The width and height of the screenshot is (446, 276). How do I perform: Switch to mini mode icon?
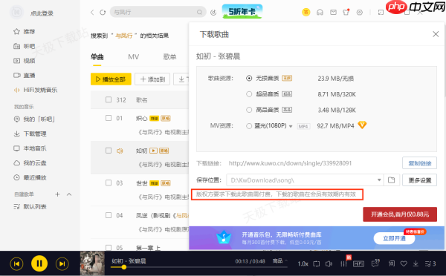[381, 12]
